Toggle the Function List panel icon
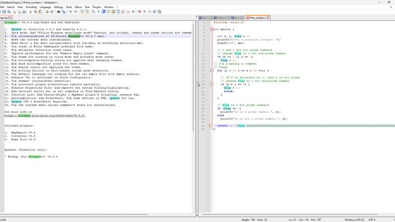Image resolution: width=395 pixels, height=222 pixels. tap(123, 12)
